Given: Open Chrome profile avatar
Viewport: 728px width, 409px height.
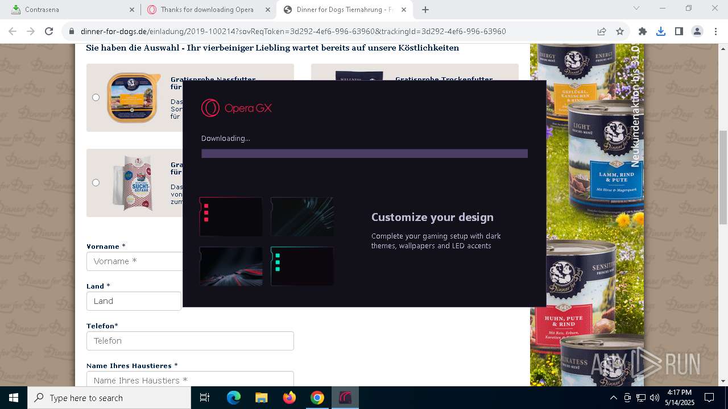Looking at the screenshot, I should pyautogui.click(x=697, y=32).
